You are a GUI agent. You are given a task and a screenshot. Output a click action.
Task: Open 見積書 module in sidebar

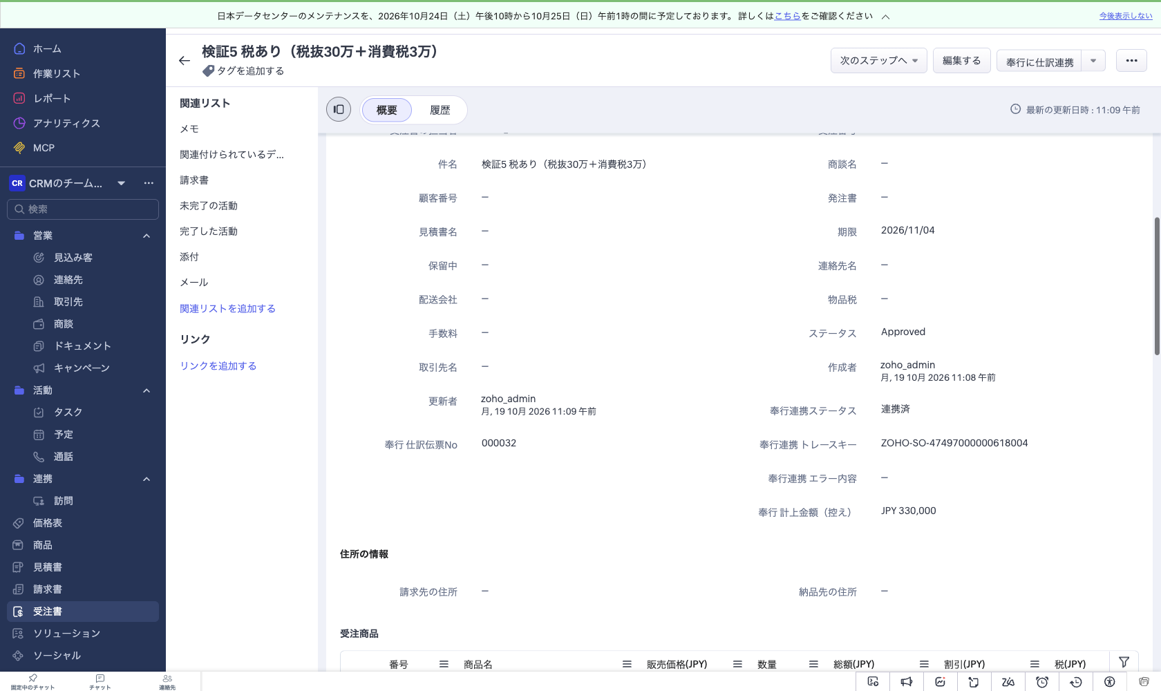point(48,567)
